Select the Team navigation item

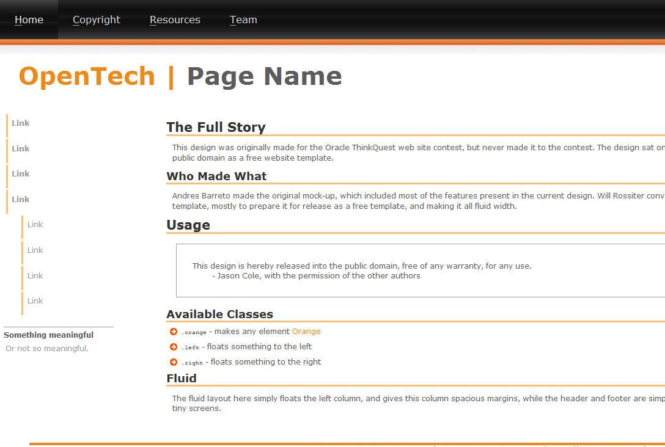(x=243, y=20)
